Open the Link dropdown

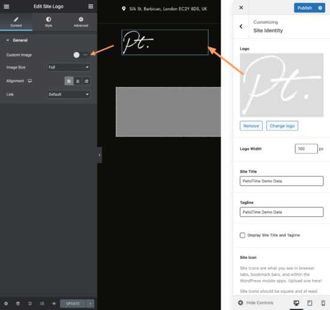pos(68,94)
